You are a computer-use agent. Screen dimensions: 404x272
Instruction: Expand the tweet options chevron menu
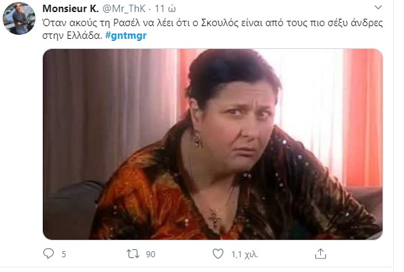[x=378, y=7]
